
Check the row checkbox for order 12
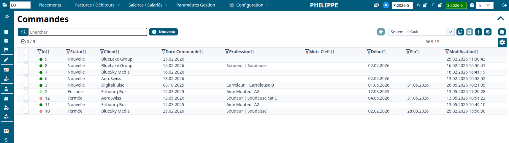coord(26,98)
